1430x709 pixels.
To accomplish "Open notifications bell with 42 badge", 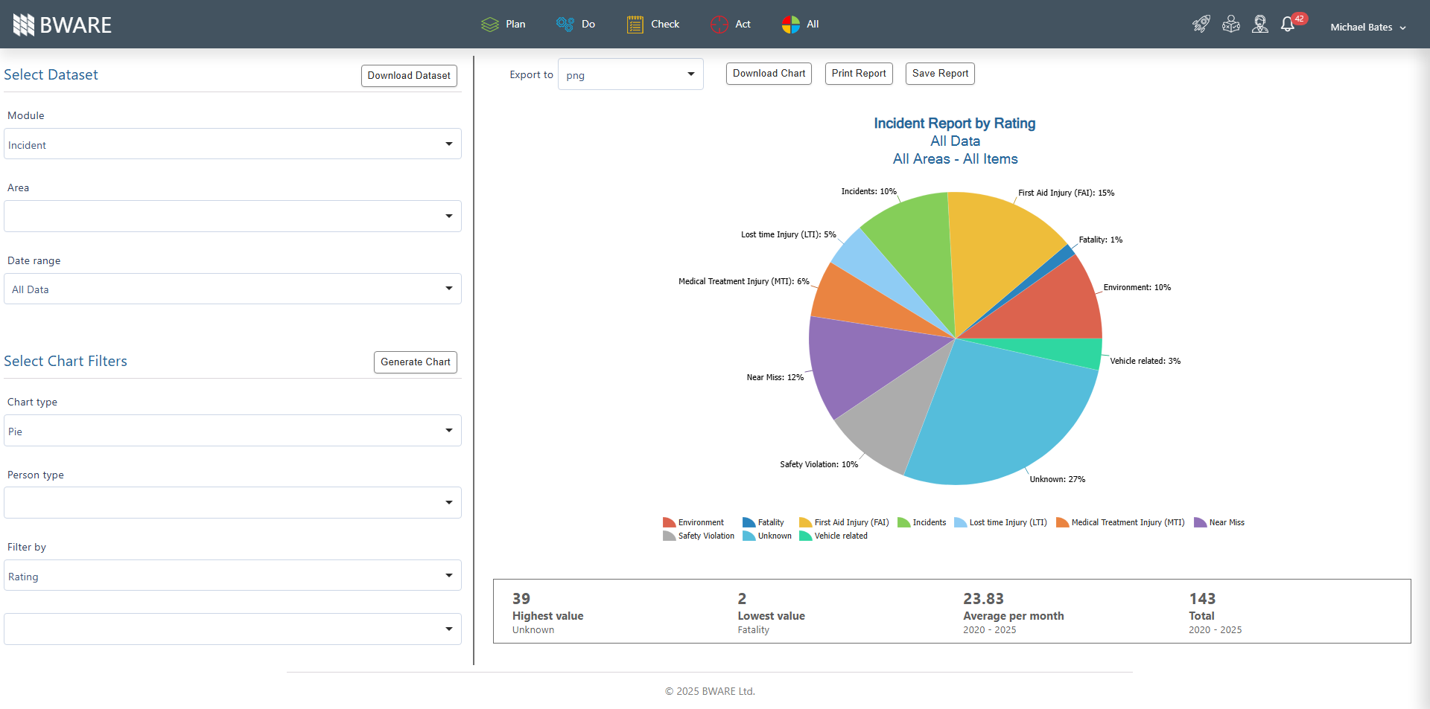I will coord(1288,25).
